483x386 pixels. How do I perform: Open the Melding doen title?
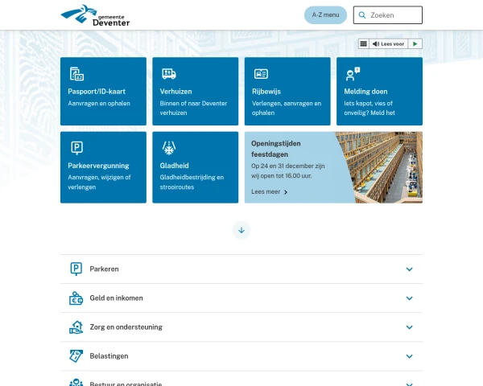[365, 92]
